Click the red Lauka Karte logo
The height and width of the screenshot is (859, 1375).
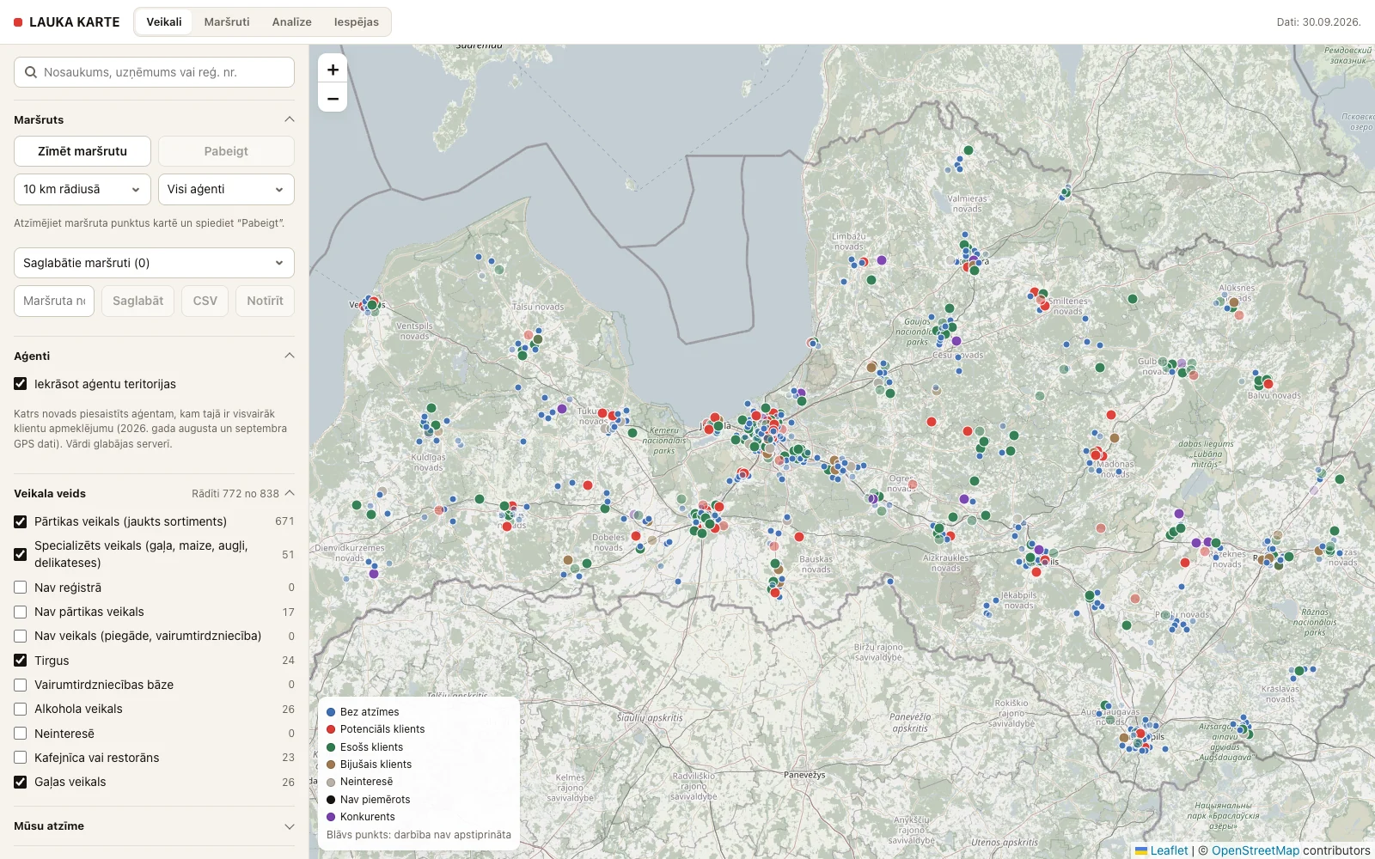click(x=18, y=22)
